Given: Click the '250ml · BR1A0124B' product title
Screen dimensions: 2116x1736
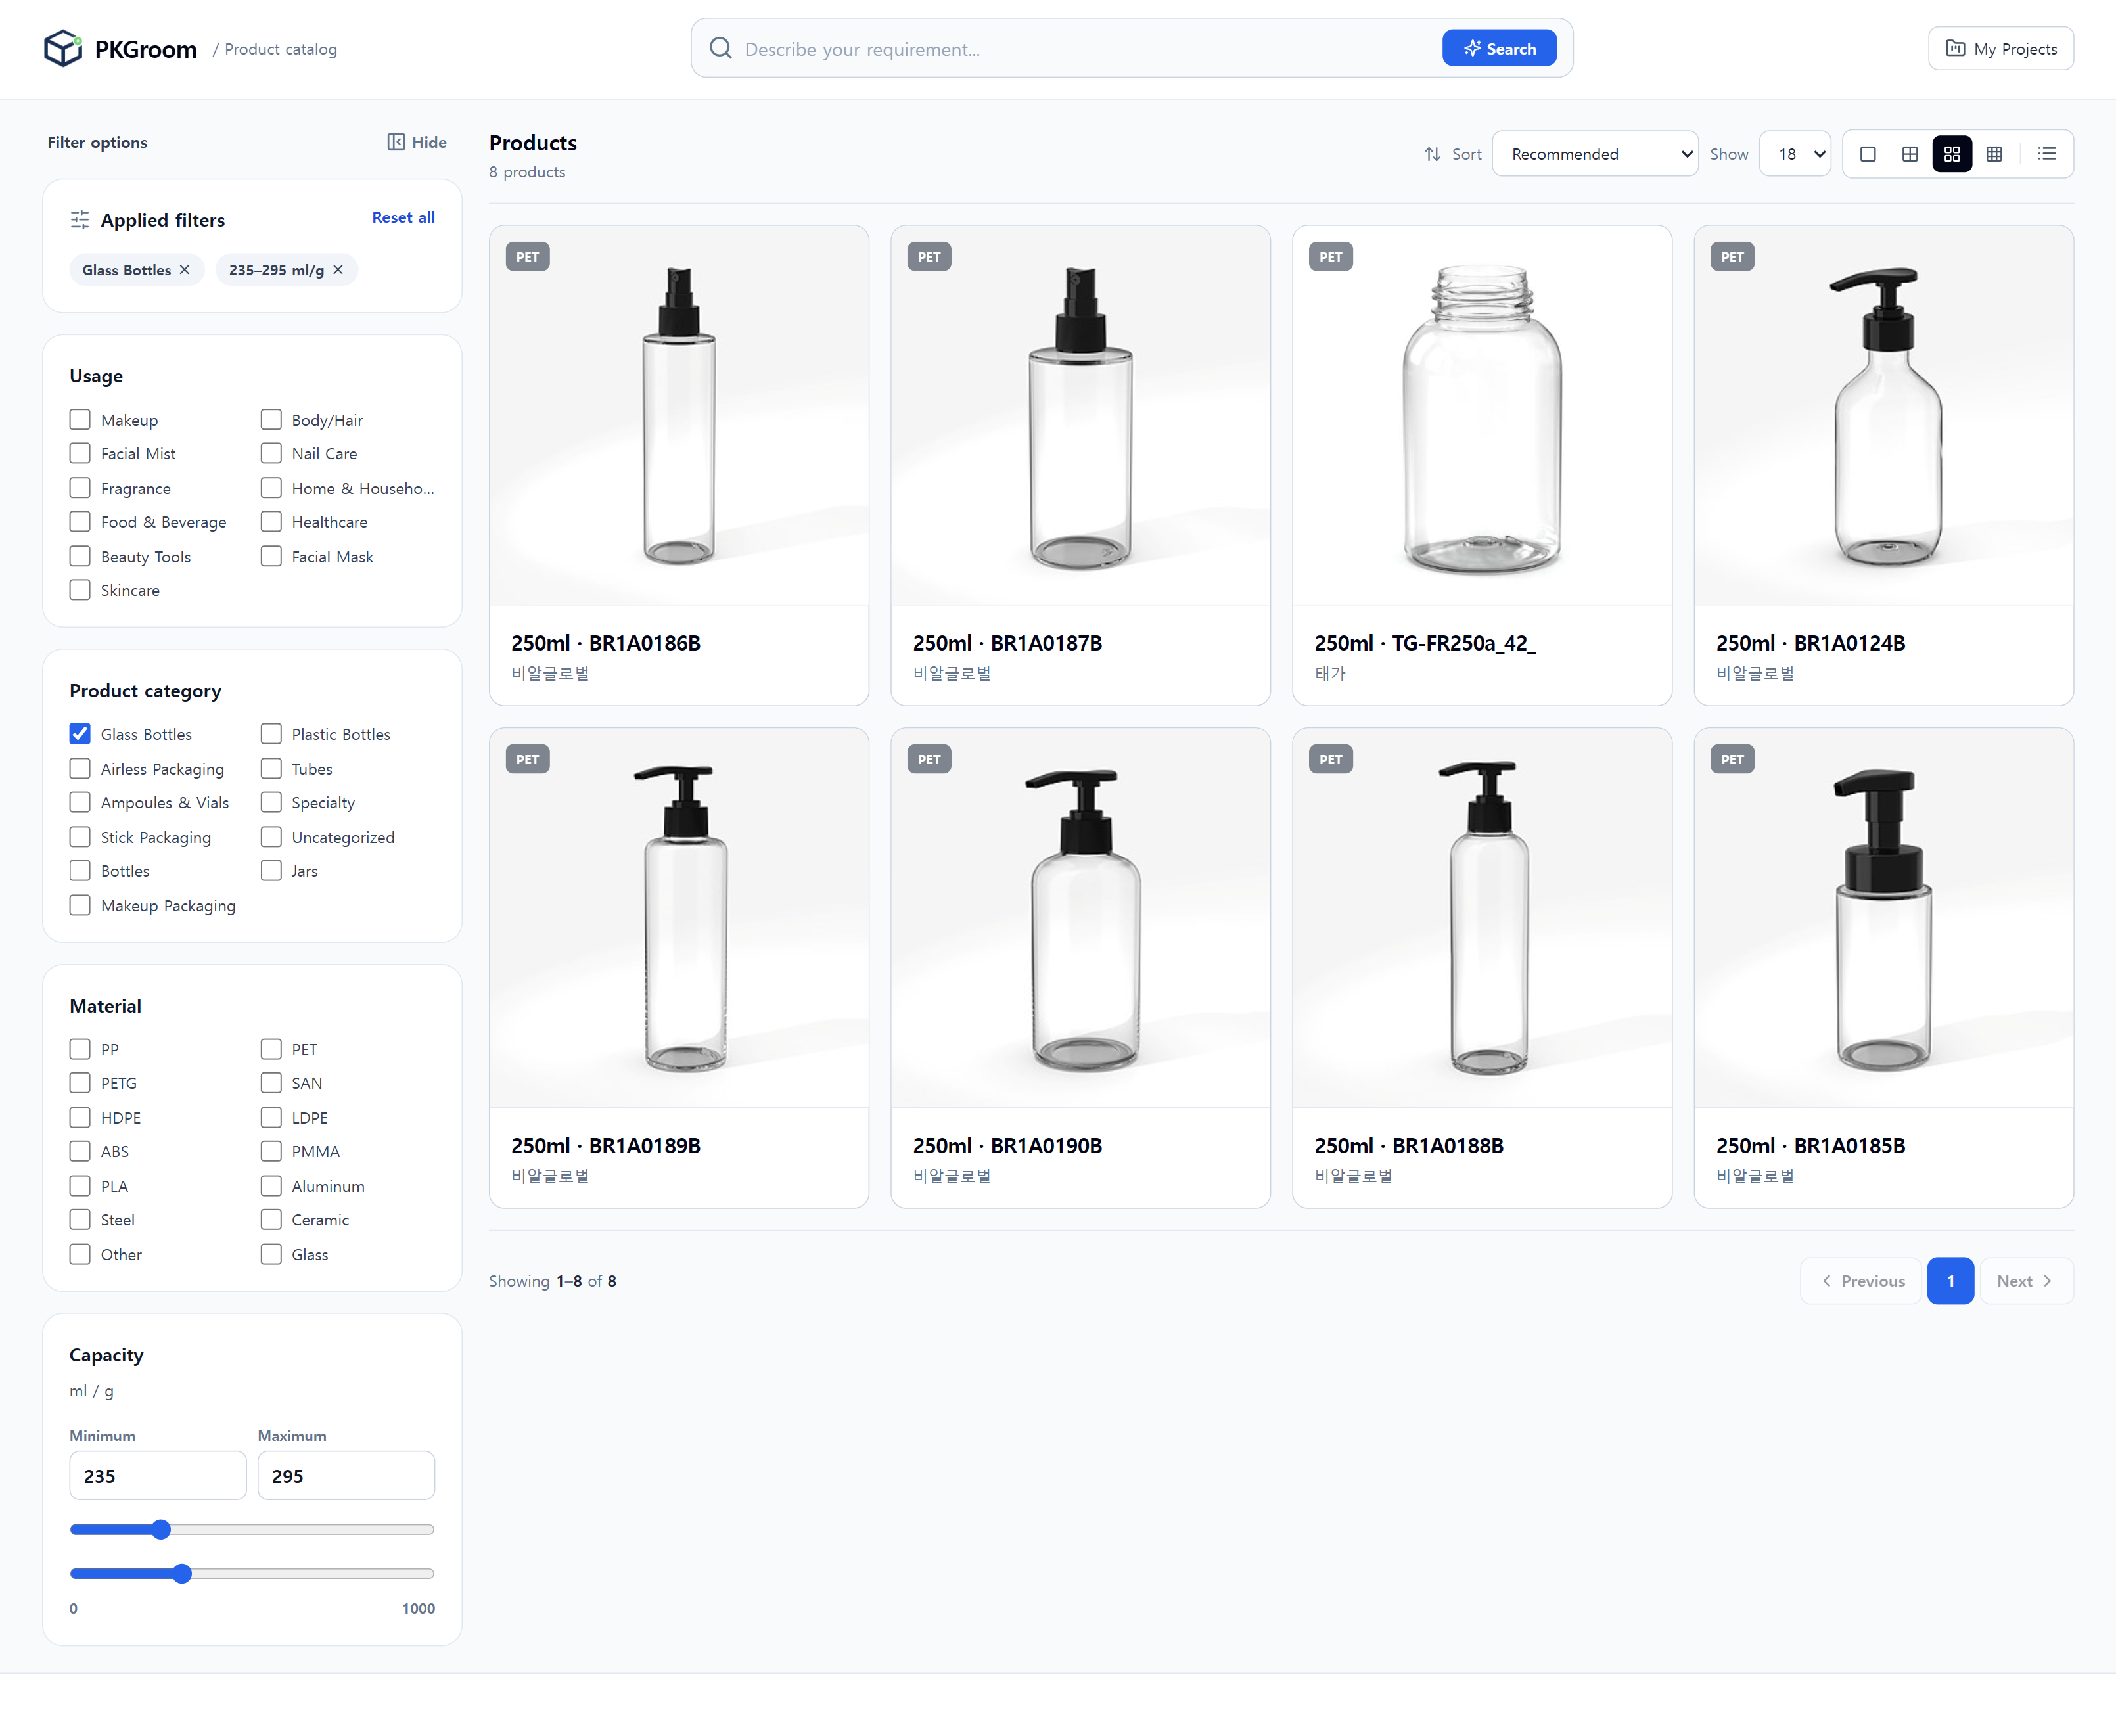Looking at the screenshot, I should [1810, 643].
